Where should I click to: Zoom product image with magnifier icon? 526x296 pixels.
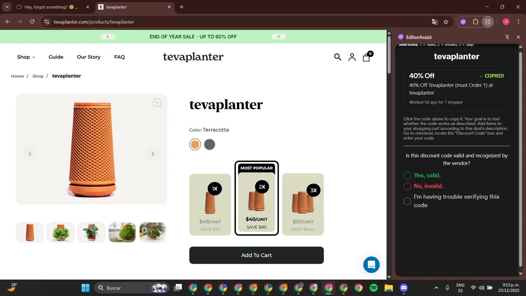(x=157, y=103)
